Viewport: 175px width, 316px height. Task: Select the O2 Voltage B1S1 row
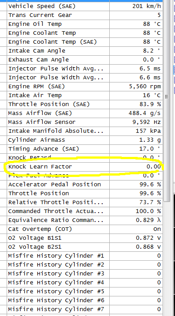point(85,238)
